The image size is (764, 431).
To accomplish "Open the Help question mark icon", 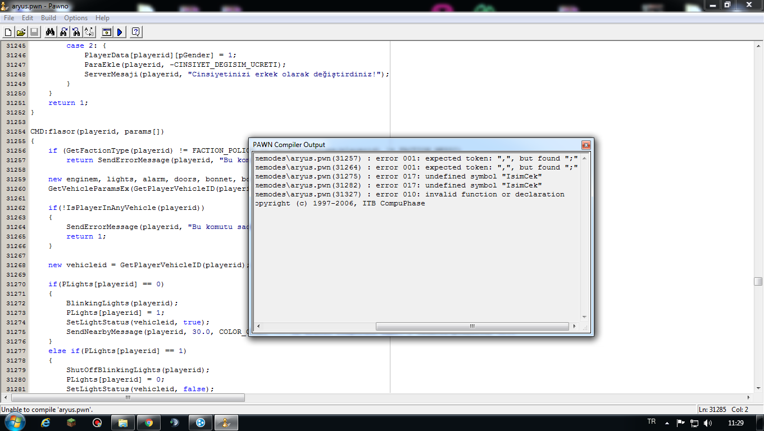I will click(136, 32).
